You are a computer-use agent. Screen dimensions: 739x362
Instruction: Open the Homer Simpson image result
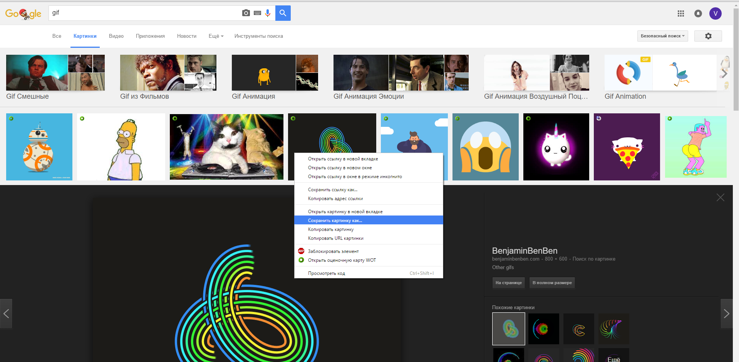121,147
